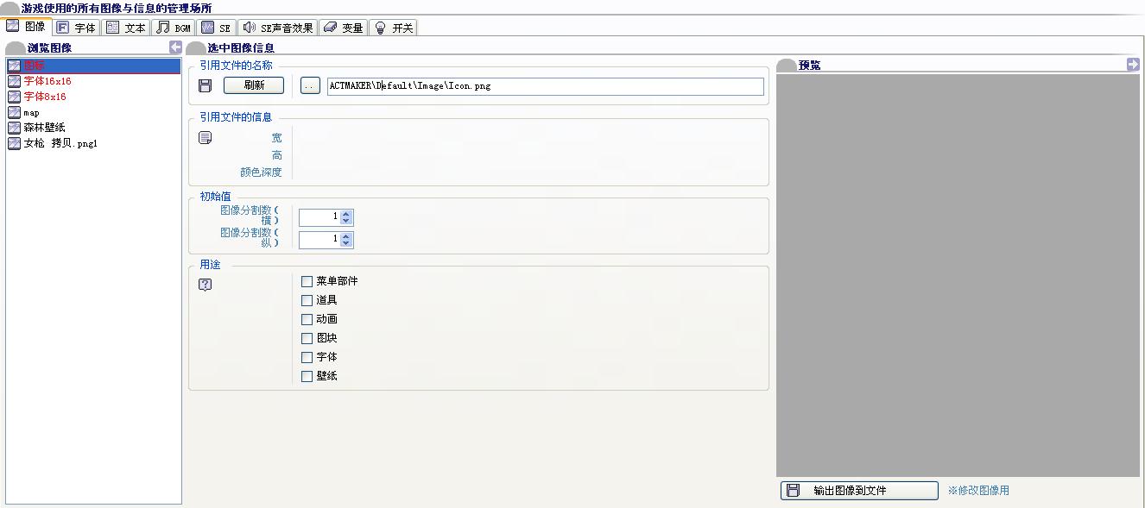Open the SE tab
This screenshot has width=1145, height=508.
(216, 28)
